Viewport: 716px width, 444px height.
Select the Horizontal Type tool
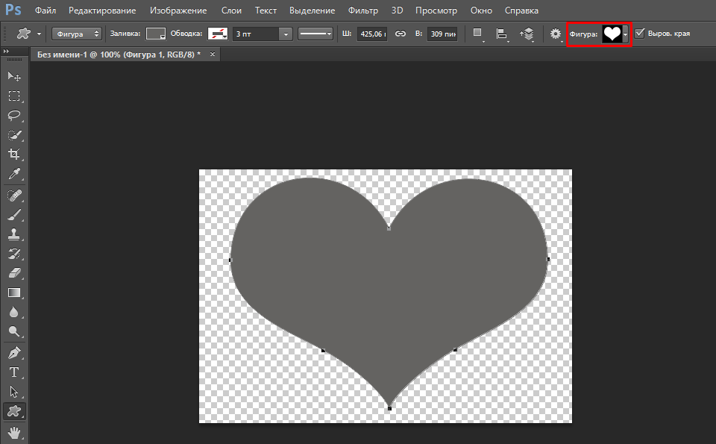tap(13, 372)
